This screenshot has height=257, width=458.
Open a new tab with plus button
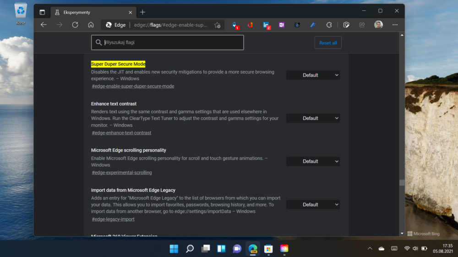142,12
